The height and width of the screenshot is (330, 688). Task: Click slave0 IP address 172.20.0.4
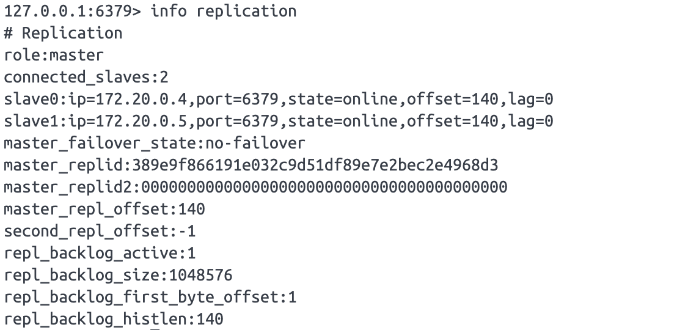click(x=141, y=99)
